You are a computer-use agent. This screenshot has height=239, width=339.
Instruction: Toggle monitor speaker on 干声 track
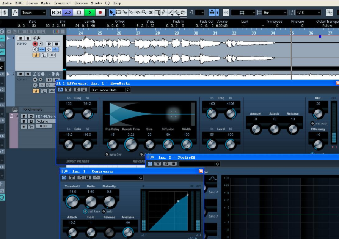click(x=41, y=44)
